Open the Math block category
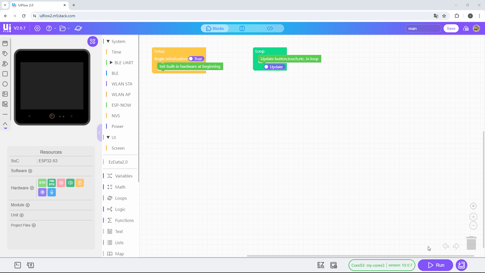This screenshot has width=485, height=273. click(x=120, y=187)
